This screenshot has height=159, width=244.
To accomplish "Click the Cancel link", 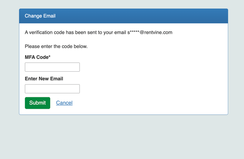I will click(64, 103).
